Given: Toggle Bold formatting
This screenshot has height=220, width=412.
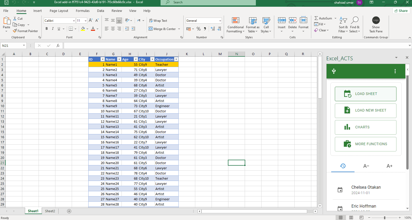Looking at the screenshot, I should 47,29.
